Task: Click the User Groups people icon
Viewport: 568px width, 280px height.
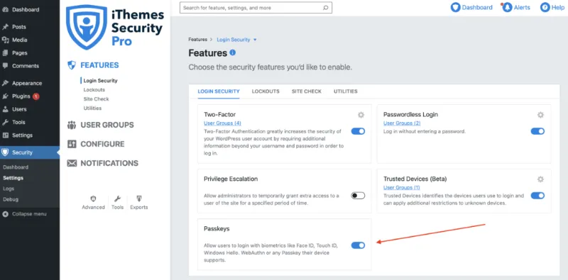Action: [x=72, y=125]
